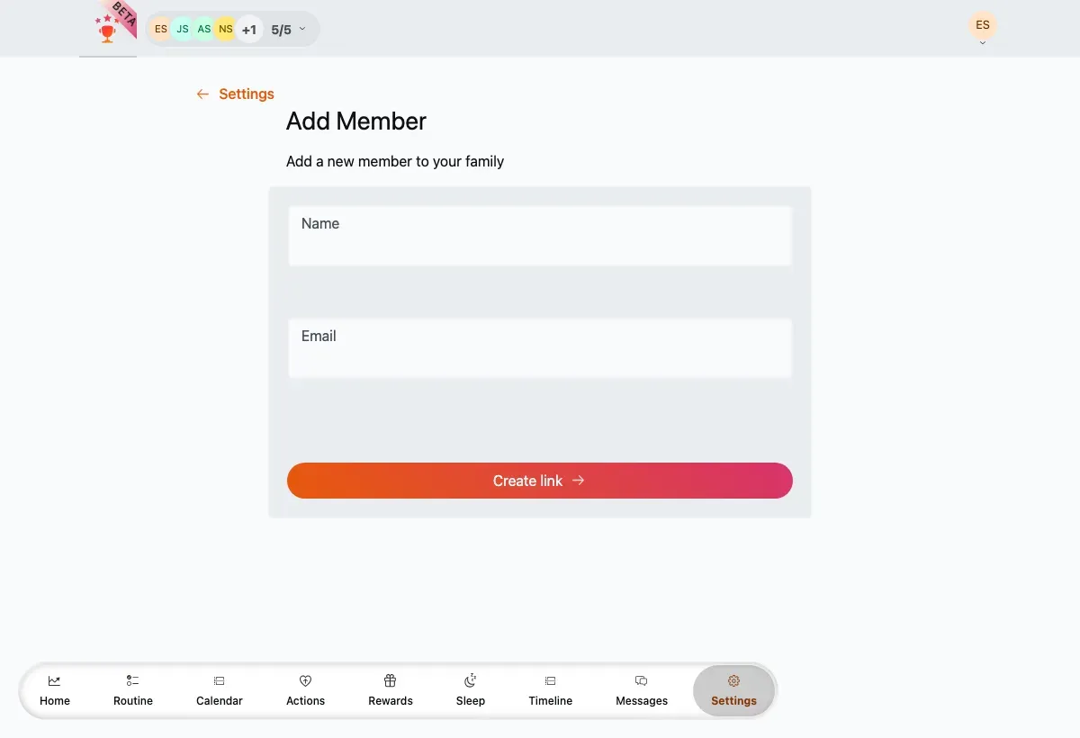Open the Rewards gift icon

pyautogui.click(x=390, y=681)
